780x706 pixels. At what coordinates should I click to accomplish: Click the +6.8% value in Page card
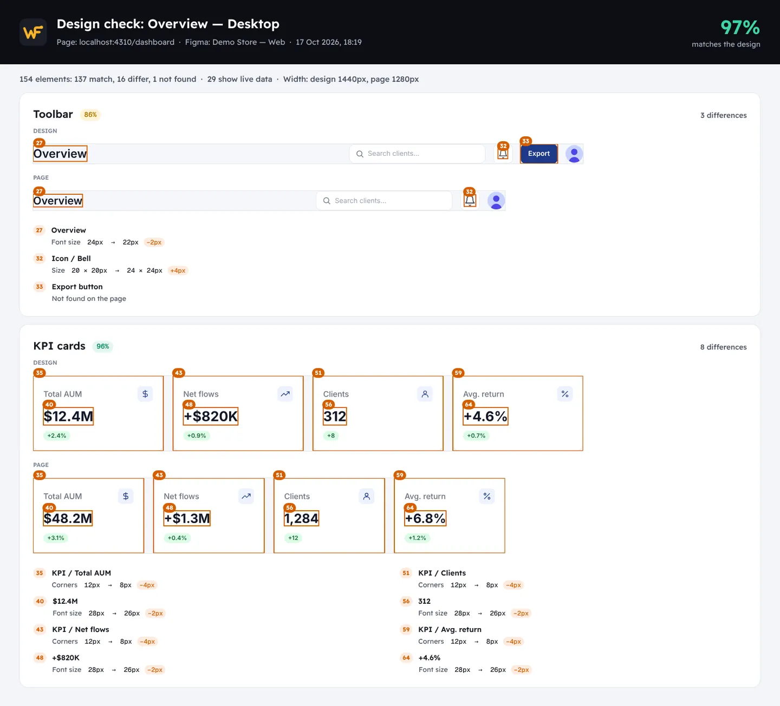[426, 518]
